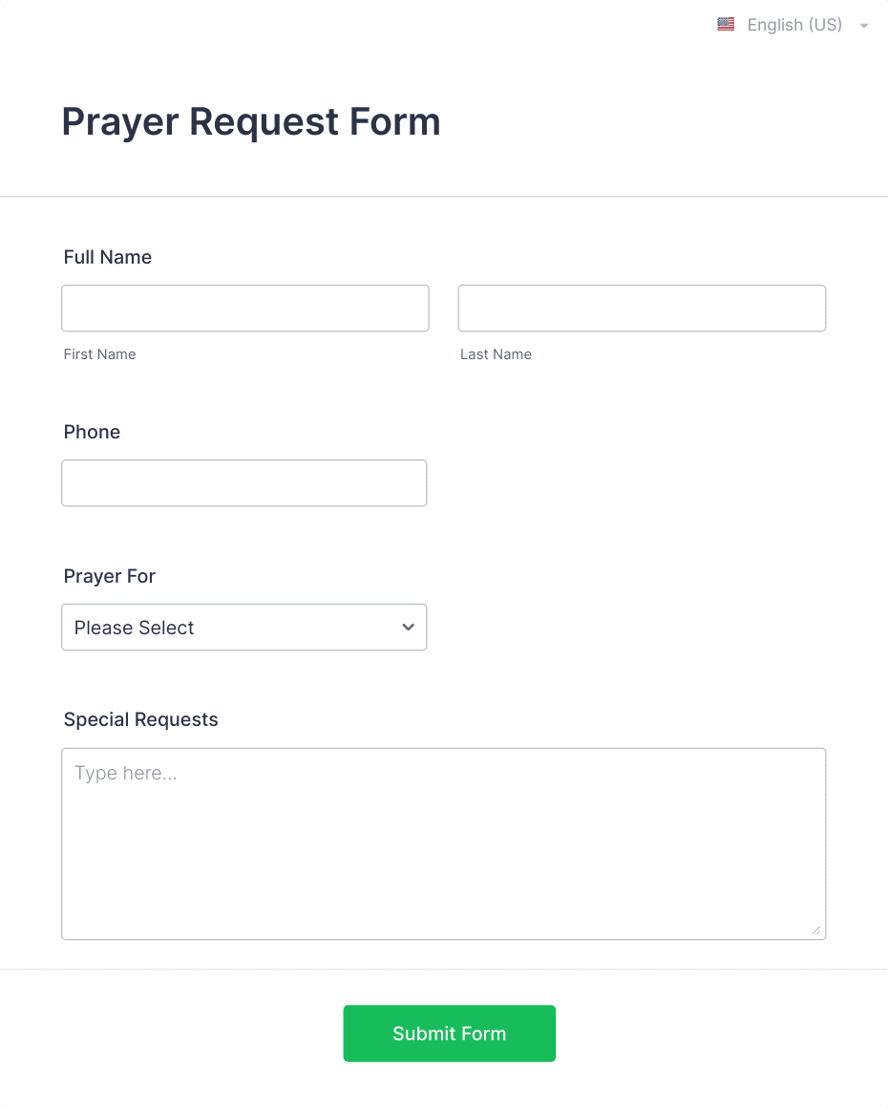The height and width of the screenshot is (1109, 888).
Task: Click the Phone number input field
Action: pos(243,482)
